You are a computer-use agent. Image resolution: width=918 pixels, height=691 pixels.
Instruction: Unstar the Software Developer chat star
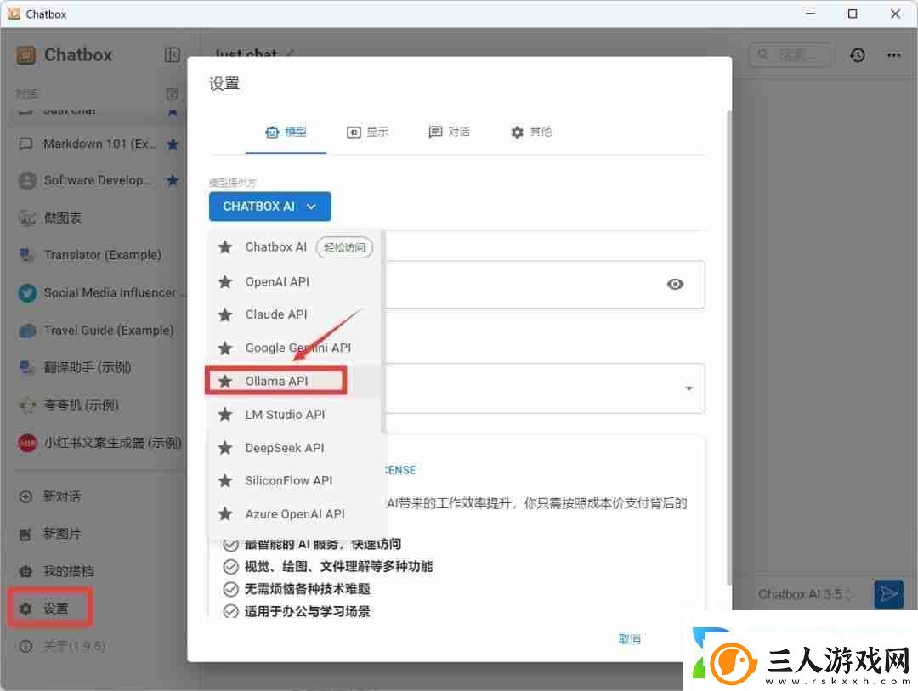[x=173, y=180]
